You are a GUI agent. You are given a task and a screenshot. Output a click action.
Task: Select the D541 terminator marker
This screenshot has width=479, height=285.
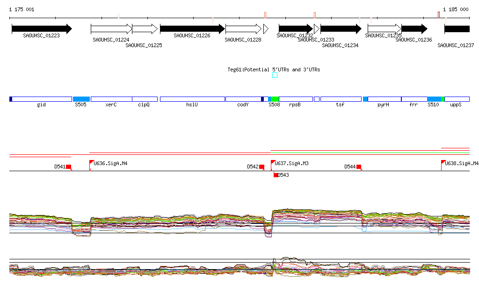(68, 167)
